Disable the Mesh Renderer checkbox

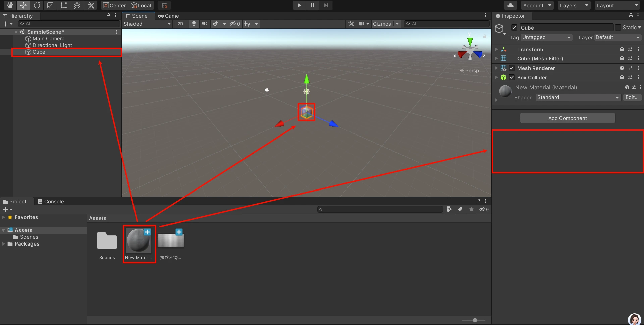click(512, 68)
